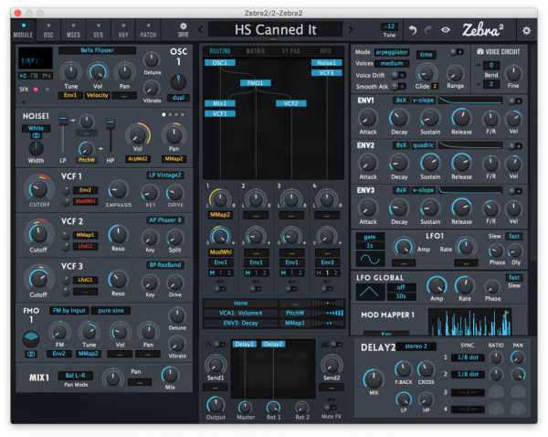Open the OSC page
This screenshot has height=437, width=548.
48,31
